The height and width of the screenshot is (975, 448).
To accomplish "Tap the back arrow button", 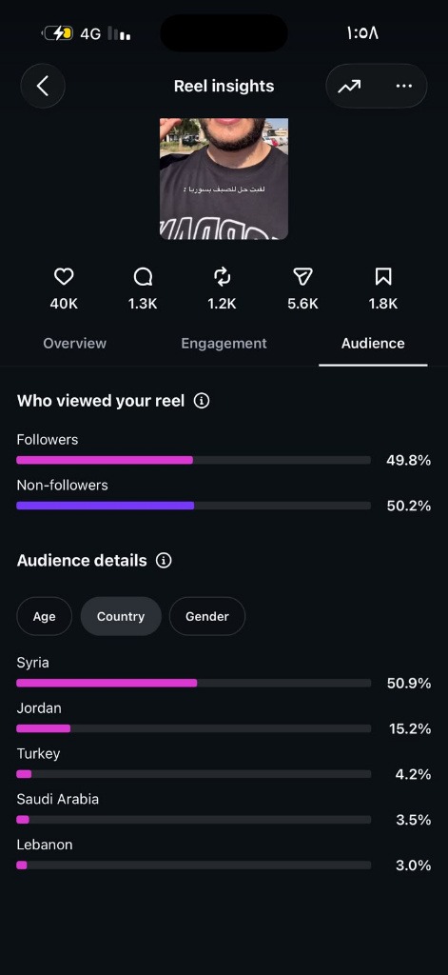I will 42,86.
